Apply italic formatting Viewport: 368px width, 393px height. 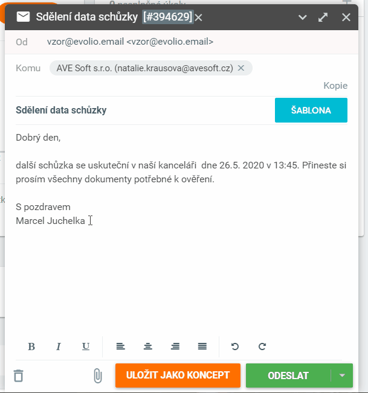point(59,347)
